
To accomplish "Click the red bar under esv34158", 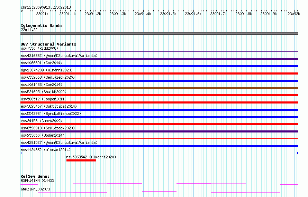I will pyautogui.click(x=159, y=124).
